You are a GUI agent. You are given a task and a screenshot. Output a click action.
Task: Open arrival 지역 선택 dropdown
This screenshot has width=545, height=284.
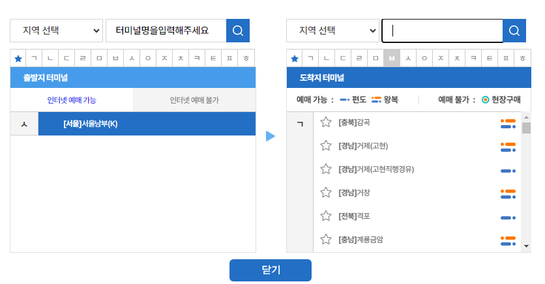(332, 31)
